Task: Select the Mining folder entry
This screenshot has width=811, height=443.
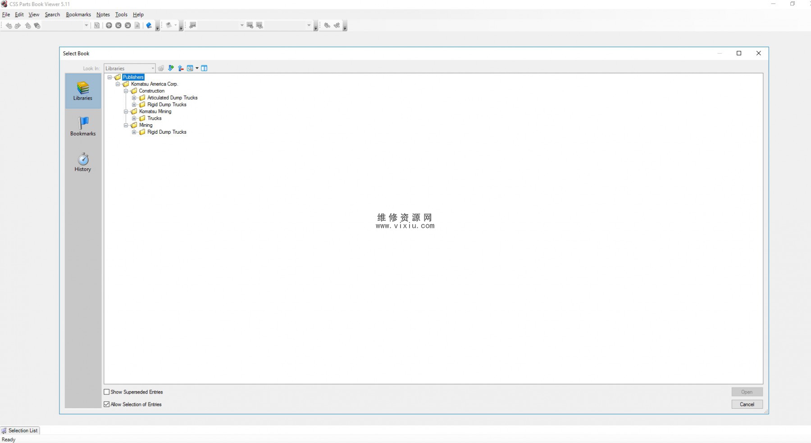Action: click(x=146, y=125)
